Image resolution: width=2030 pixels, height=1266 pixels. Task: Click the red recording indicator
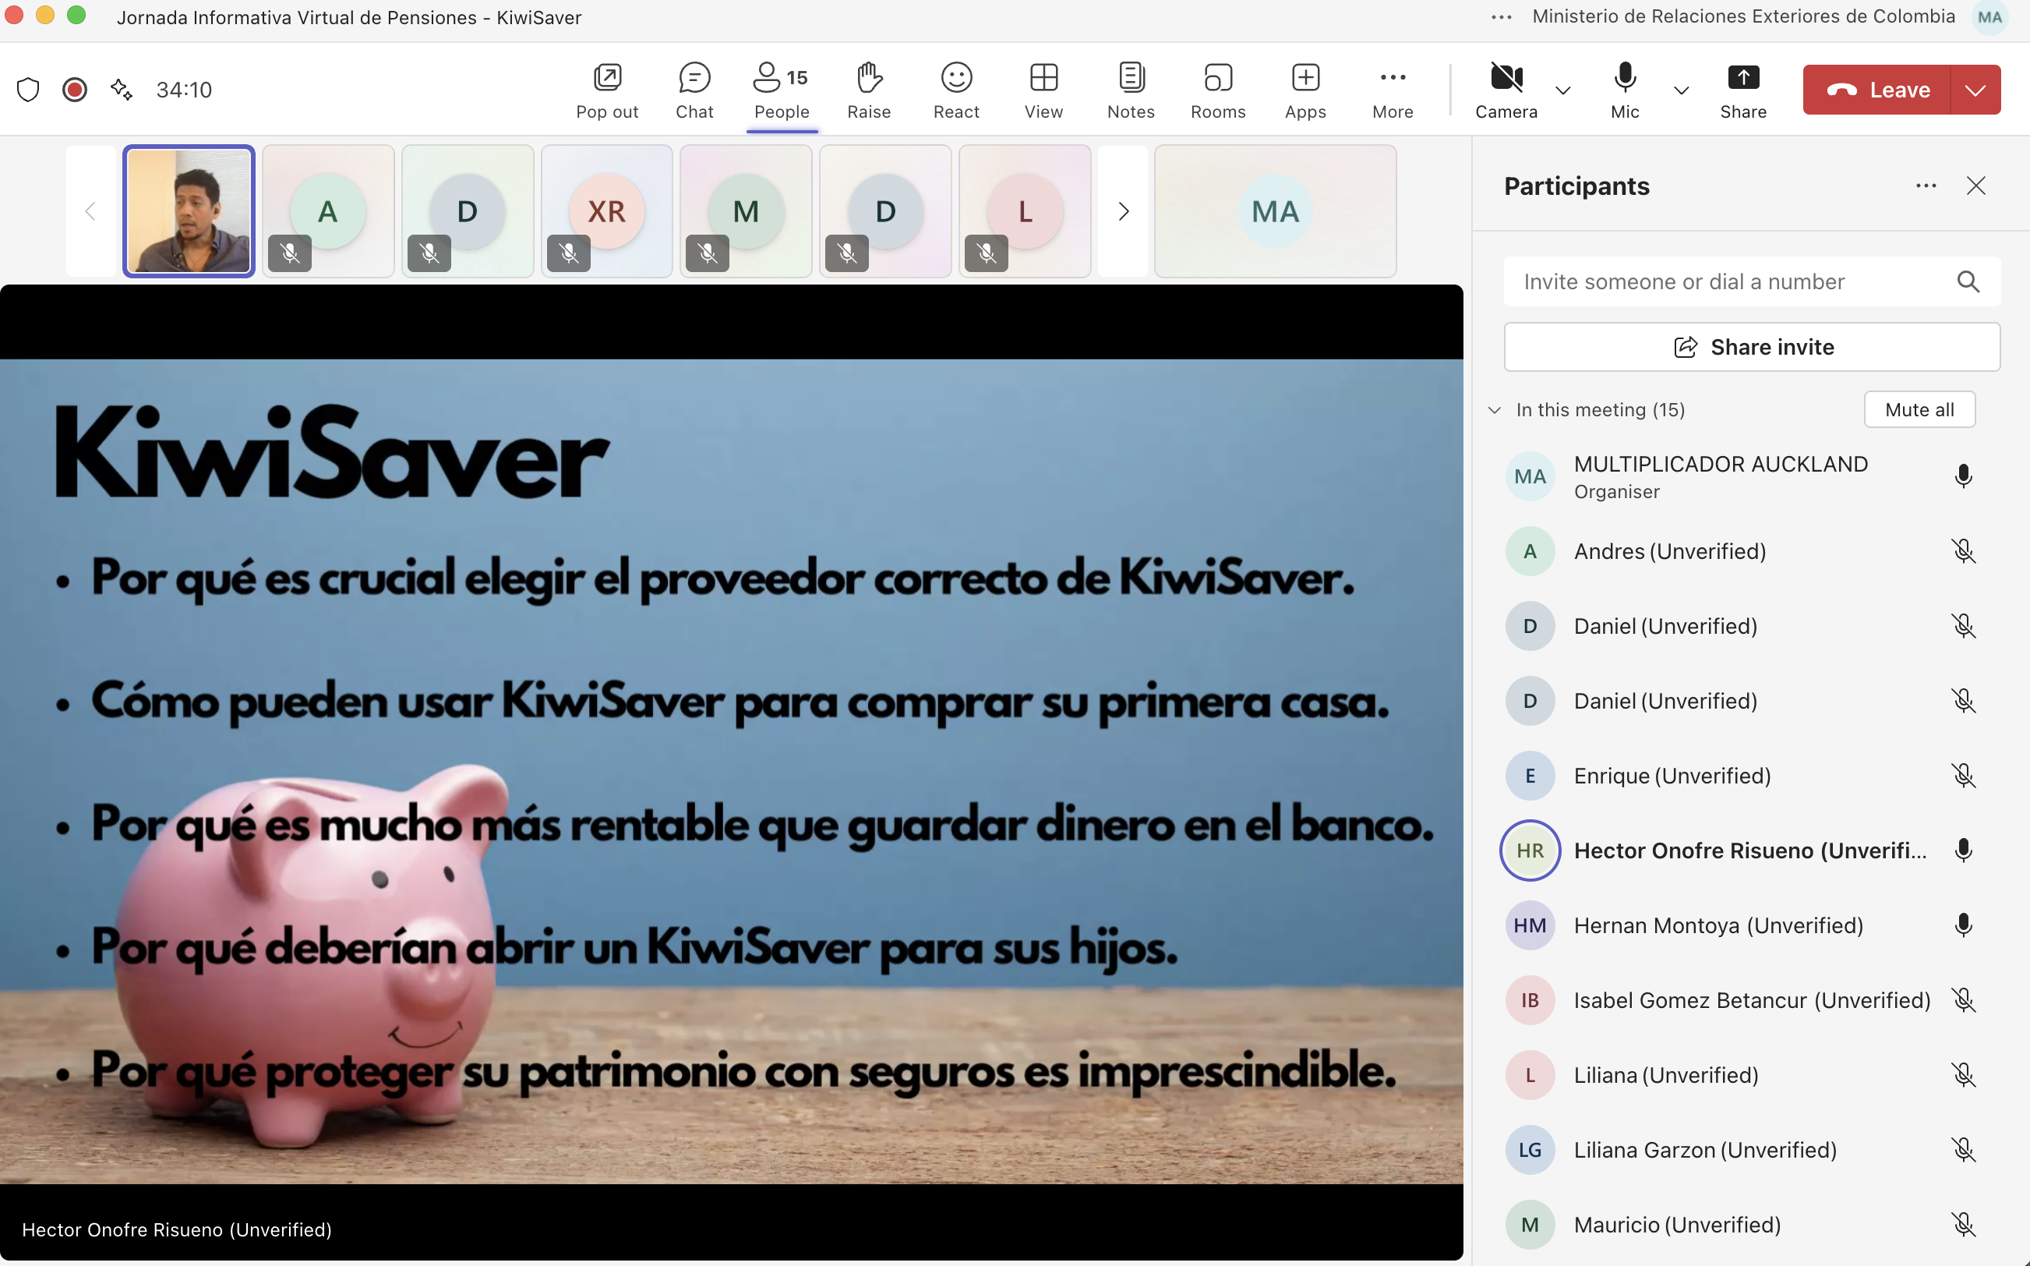[x=76, y=90]
